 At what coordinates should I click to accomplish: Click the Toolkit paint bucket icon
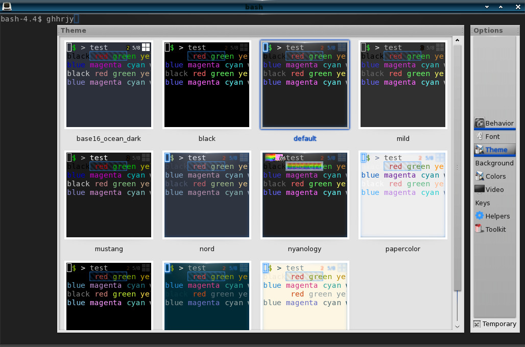pos(479,229)
